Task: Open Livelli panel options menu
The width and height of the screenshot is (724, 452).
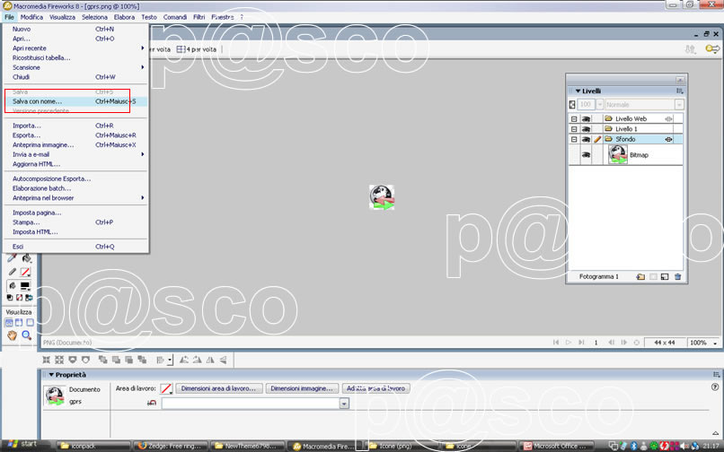Action: click(680, 91)
